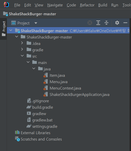Click Item.java file icon
The width and height of the screenshot is (131, 151).
tap(46, 75)
